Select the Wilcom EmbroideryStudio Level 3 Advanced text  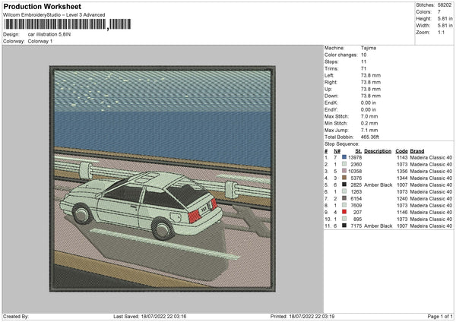(x=54, y=15)
